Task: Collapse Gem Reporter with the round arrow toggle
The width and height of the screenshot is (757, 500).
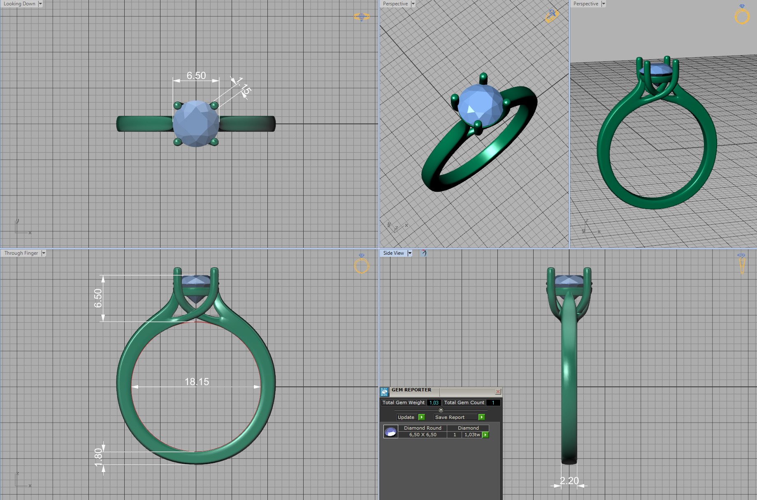Action: coord(441,410)
